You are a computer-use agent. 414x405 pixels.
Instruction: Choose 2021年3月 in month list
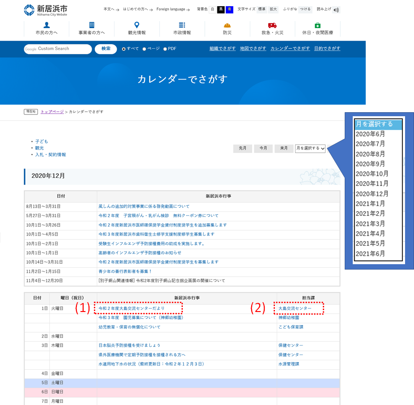(x=371, y=224)
